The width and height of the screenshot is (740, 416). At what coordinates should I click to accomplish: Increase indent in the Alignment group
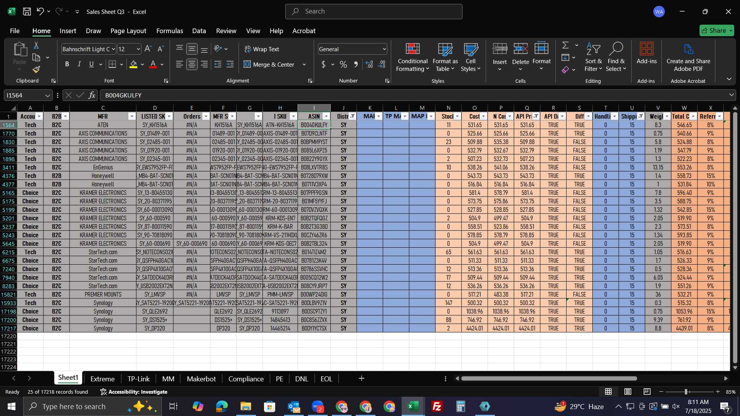click(x=230, y=64)
